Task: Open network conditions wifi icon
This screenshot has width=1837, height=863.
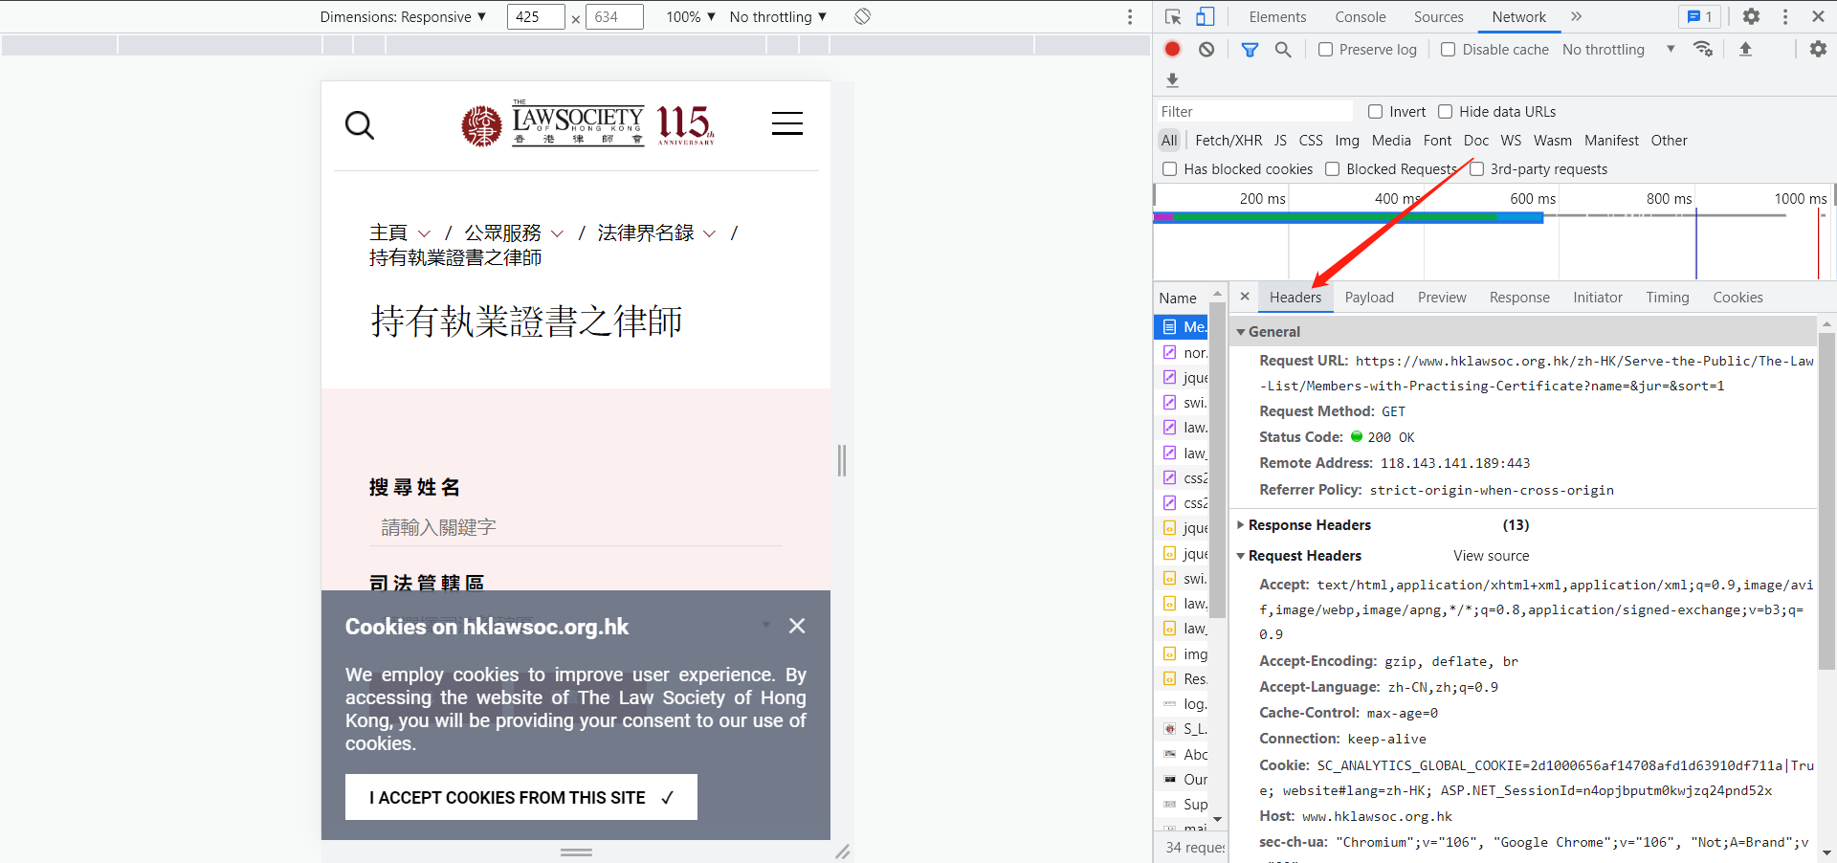Action: tap(1703, 49)
